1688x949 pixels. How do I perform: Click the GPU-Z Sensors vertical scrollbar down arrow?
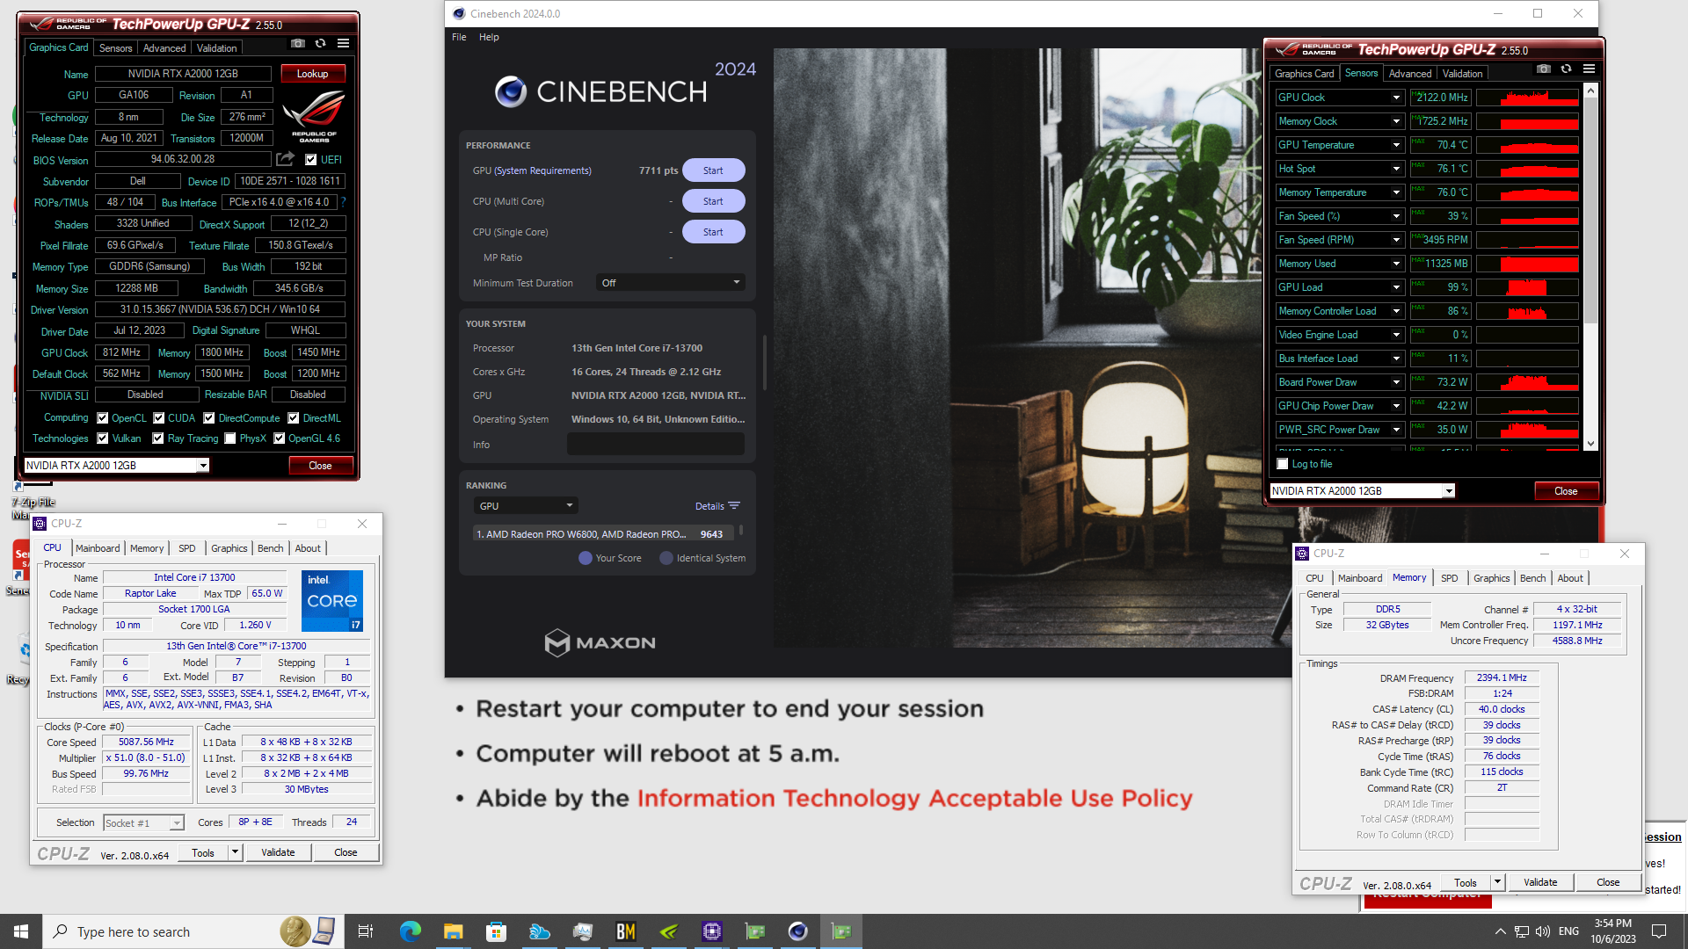point(1590,444)
